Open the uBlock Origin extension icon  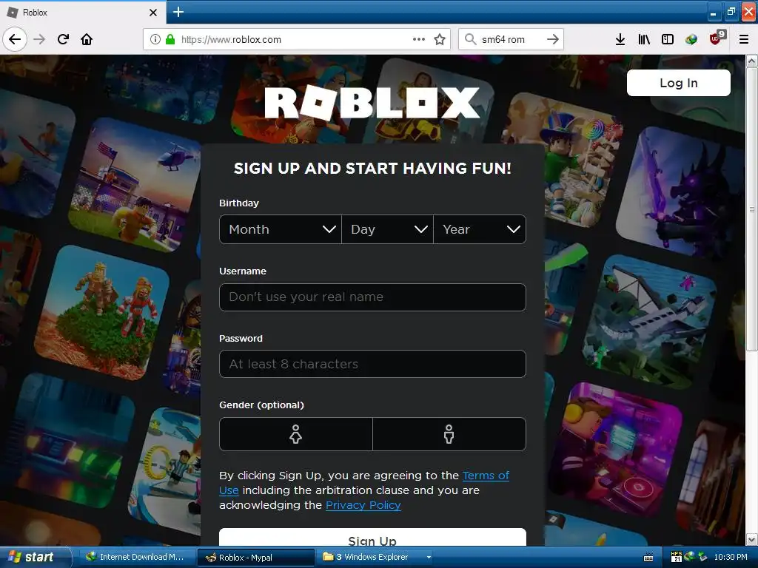pos(716,38)
